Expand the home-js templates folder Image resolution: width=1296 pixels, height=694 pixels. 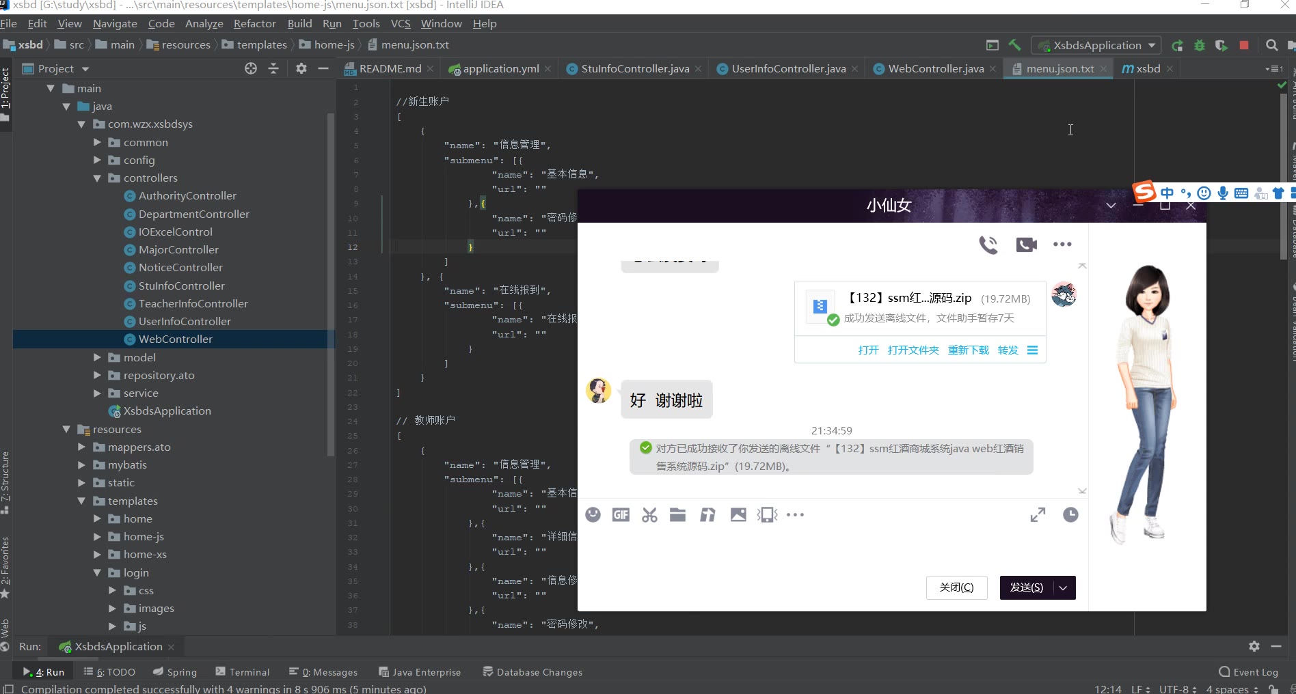point(97,537)
